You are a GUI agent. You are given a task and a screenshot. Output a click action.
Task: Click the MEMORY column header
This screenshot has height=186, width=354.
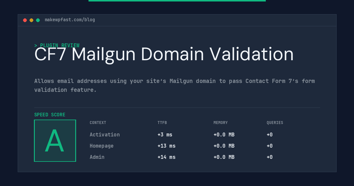[221, 123]
